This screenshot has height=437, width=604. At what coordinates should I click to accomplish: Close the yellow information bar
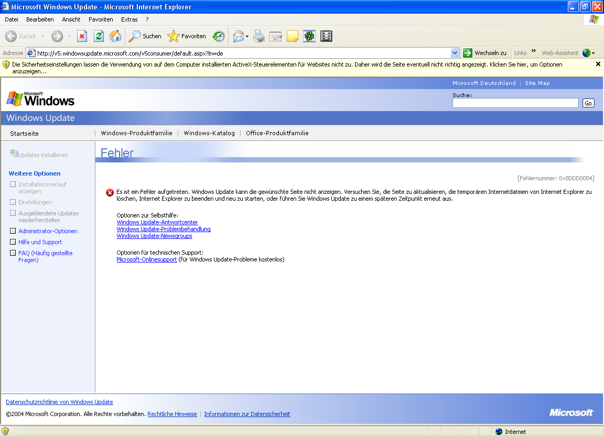tap(598, 64)
